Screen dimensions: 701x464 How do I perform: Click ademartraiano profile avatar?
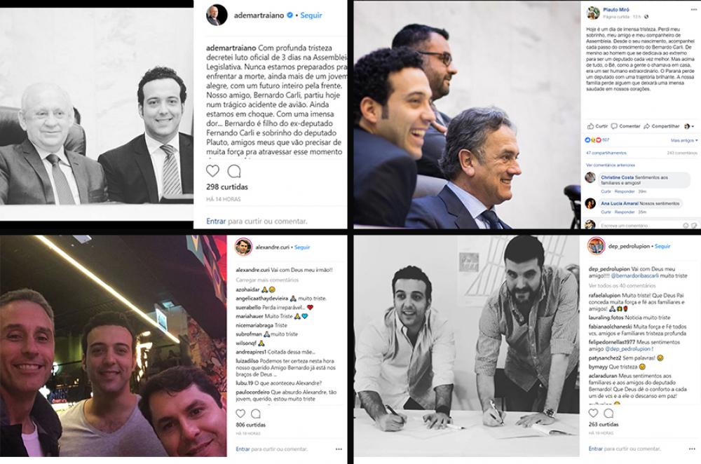coord(217,15)
